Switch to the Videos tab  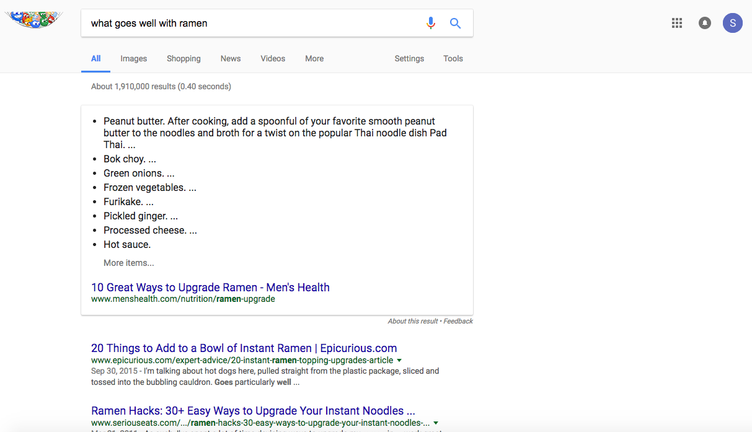[273, 59]
